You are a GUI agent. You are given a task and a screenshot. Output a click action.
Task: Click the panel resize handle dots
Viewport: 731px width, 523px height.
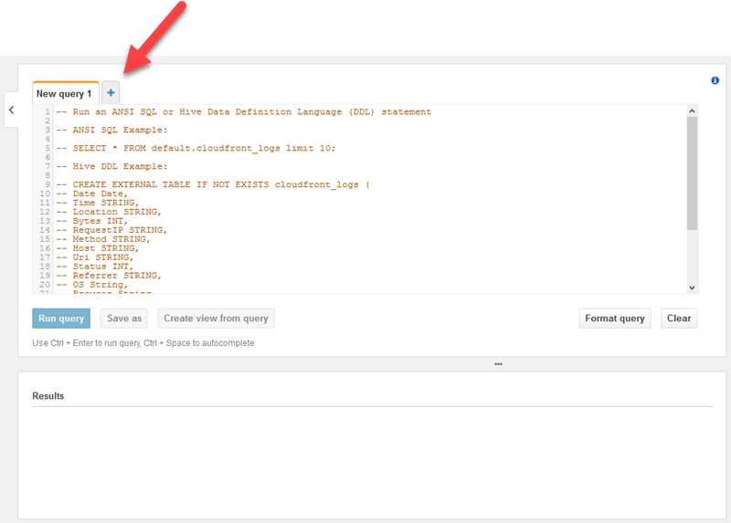(x=498, y=364)
